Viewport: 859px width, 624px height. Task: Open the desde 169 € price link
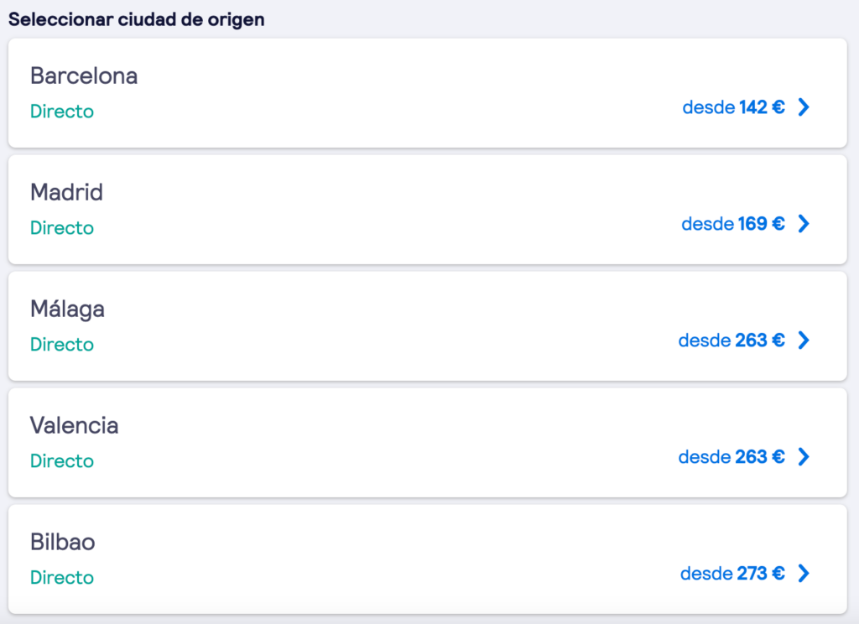[x=733, y=224]
